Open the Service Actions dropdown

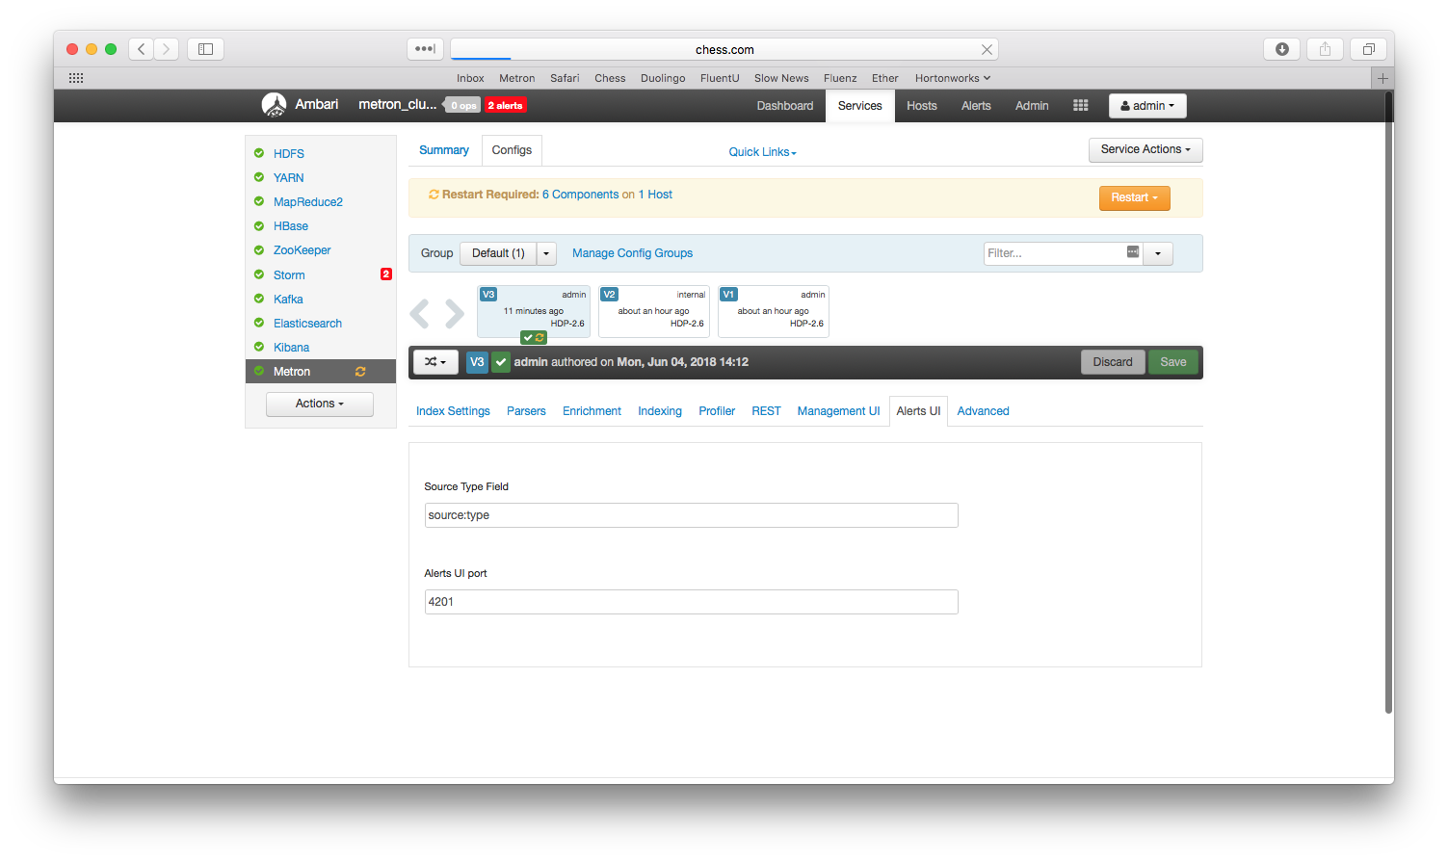click(1145, 149)
